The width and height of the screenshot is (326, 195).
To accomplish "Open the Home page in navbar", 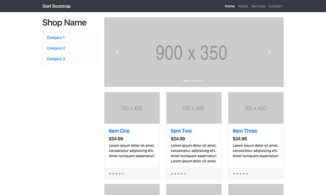I will click(x=230, y=6).
